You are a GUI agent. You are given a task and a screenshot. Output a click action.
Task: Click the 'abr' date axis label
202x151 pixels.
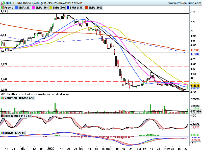point(139,149)
